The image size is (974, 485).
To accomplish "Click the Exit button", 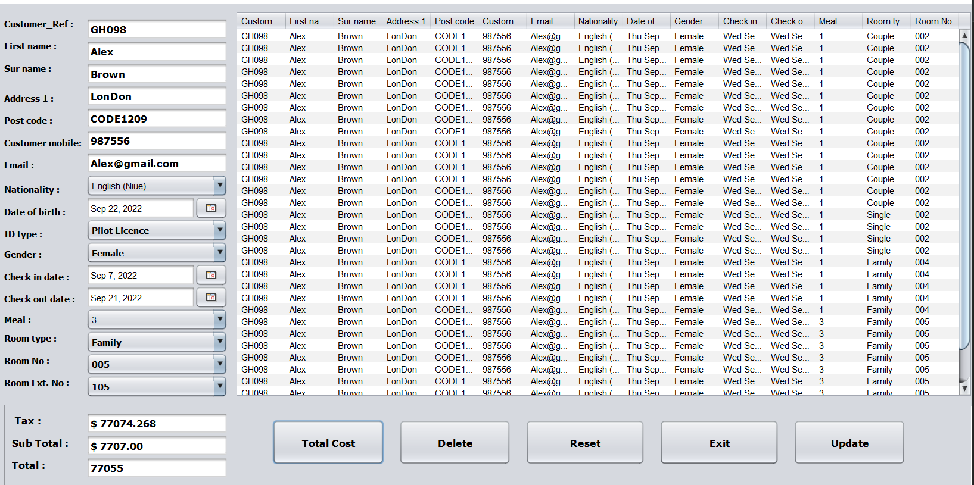I will point(719,442).
